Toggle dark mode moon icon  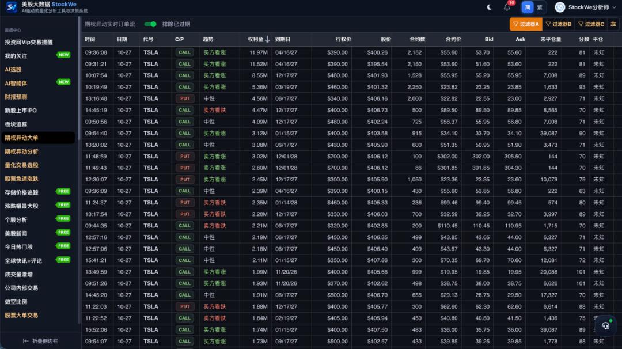pyautogui.click(x=489, y=7)
